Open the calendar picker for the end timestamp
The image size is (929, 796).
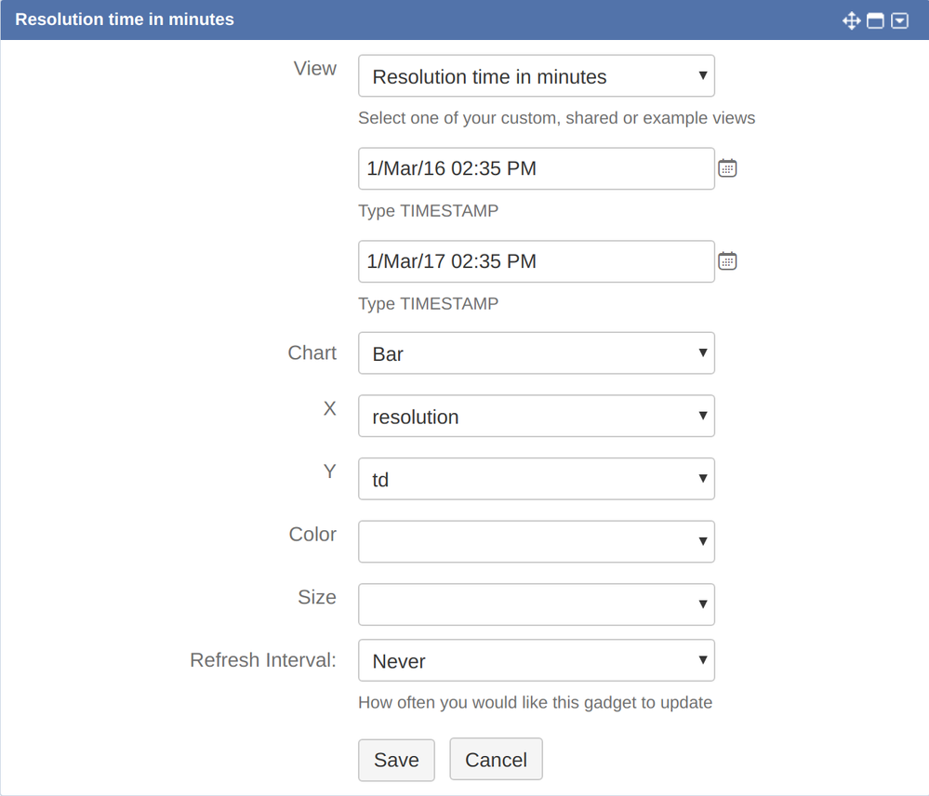click(x=727, y=260)
